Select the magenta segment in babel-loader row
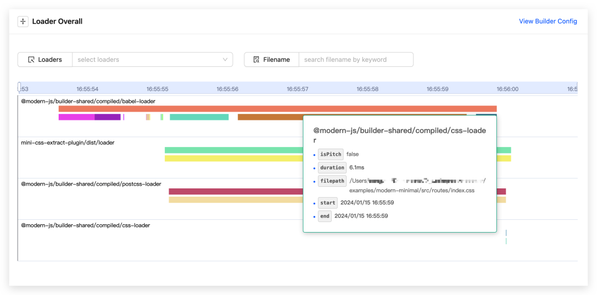The height and width of the screenshot is (295, 597). [x=76, y=117]
